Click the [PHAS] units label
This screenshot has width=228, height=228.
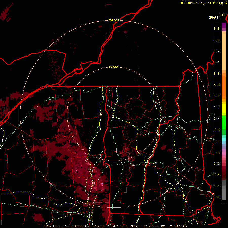tap(214, 17)
